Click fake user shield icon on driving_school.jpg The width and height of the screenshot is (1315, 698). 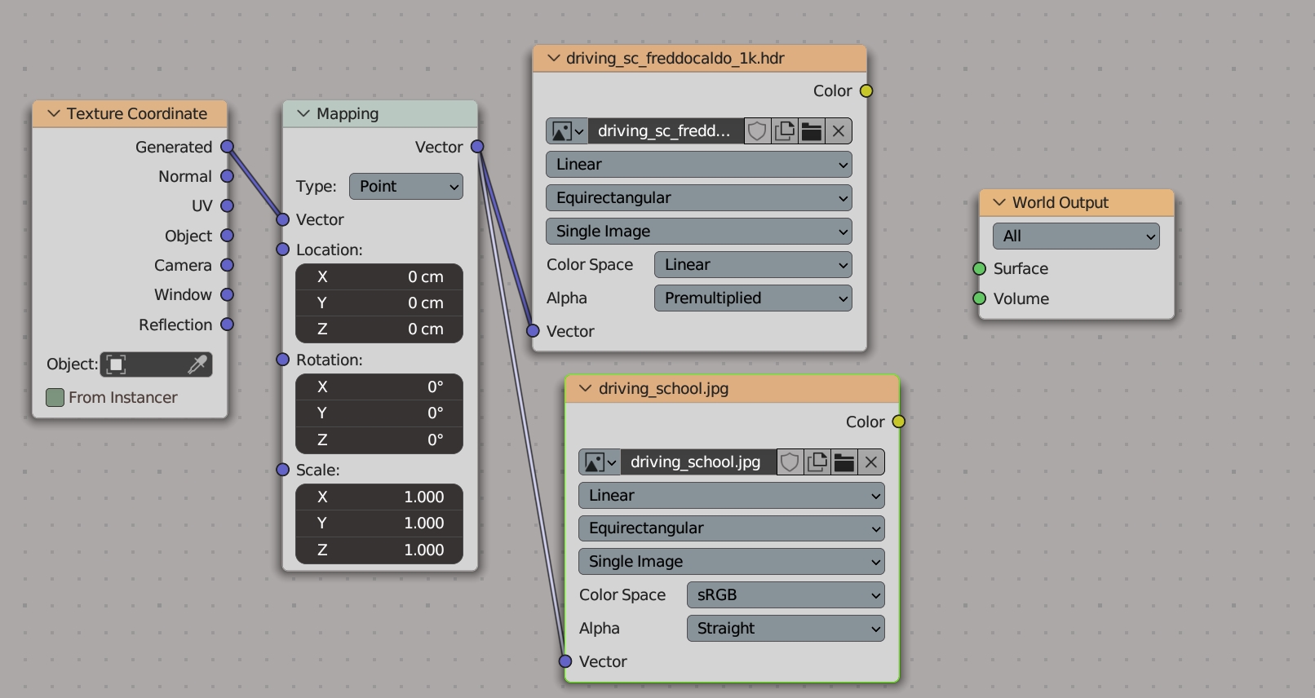[x=789, y=462]
